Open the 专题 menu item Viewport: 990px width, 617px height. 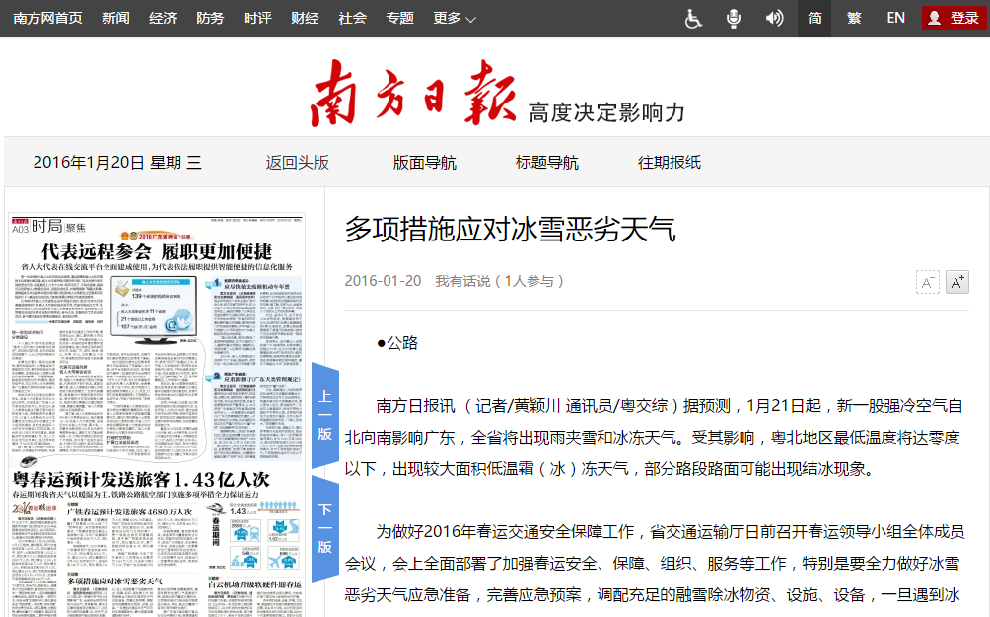point(399,19)
